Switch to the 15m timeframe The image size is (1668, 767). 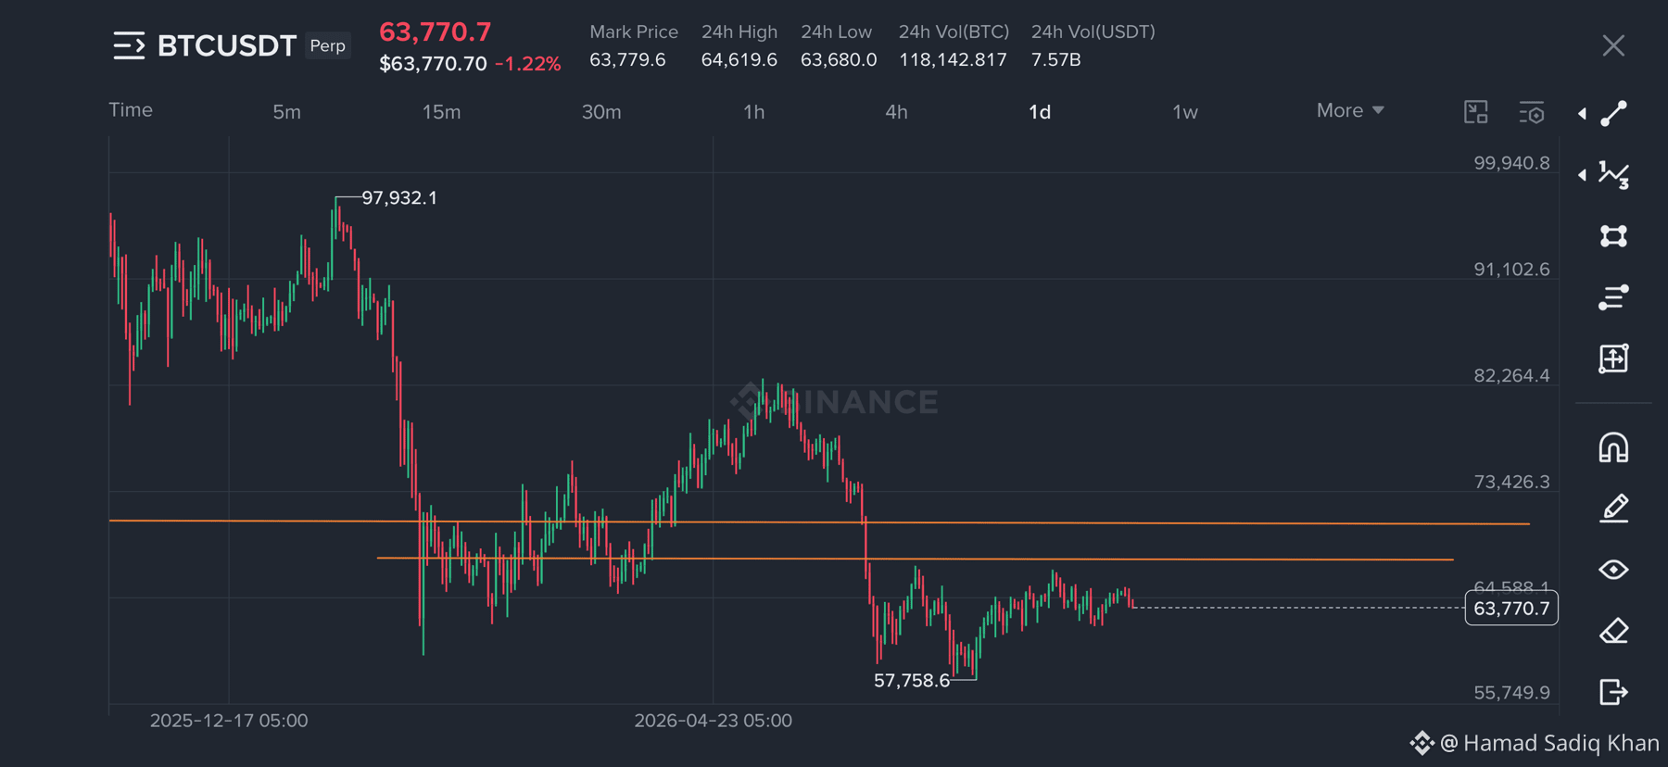[441, 112]
